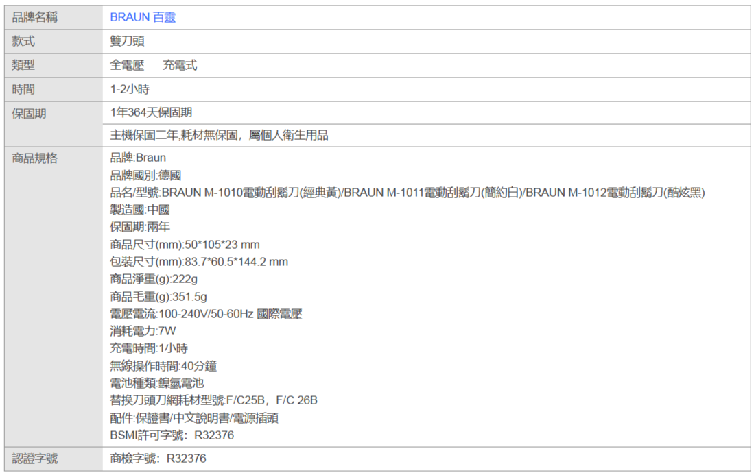Select the 無線操作時間:40分鐘 line
The height and width of the screenshot is (475, 754).
tap(163, 366)
